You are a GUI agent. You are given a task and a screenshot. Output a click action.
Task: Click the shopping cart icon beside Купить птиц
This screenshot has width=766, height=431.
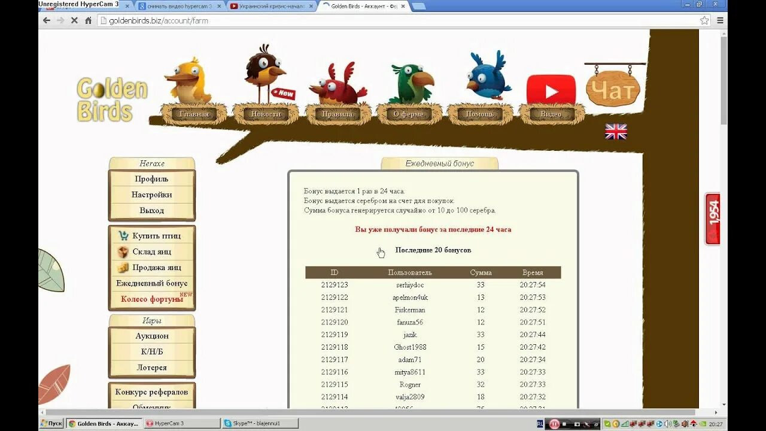pos(123,236)
